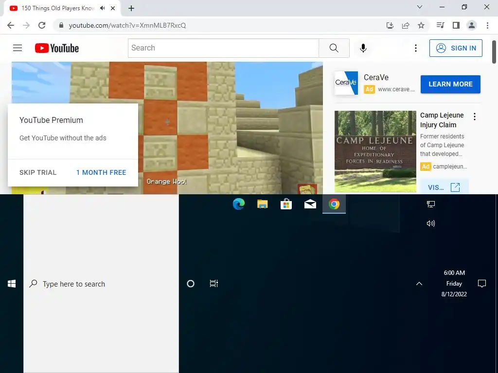Search with your voice microphone
This screenshot has height=373, width=498.
(x=363, y=48)
